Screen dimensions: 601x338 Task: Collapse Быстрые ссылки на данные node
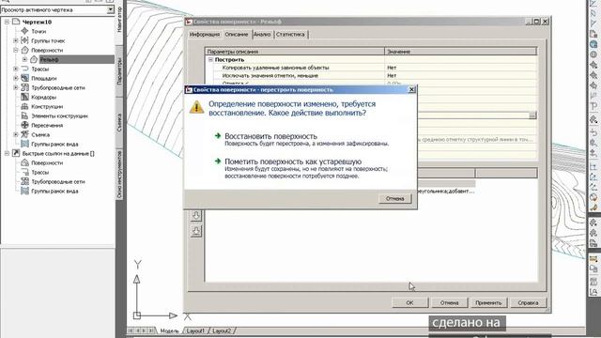[x=7, y=153]
